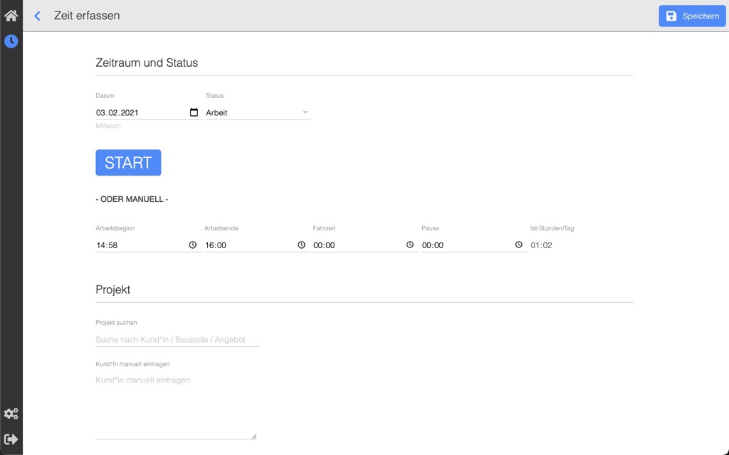Screen dimensions: 729x455
Task: Click the Zeitraum und Status heading
Action: [x=147, y=63]
